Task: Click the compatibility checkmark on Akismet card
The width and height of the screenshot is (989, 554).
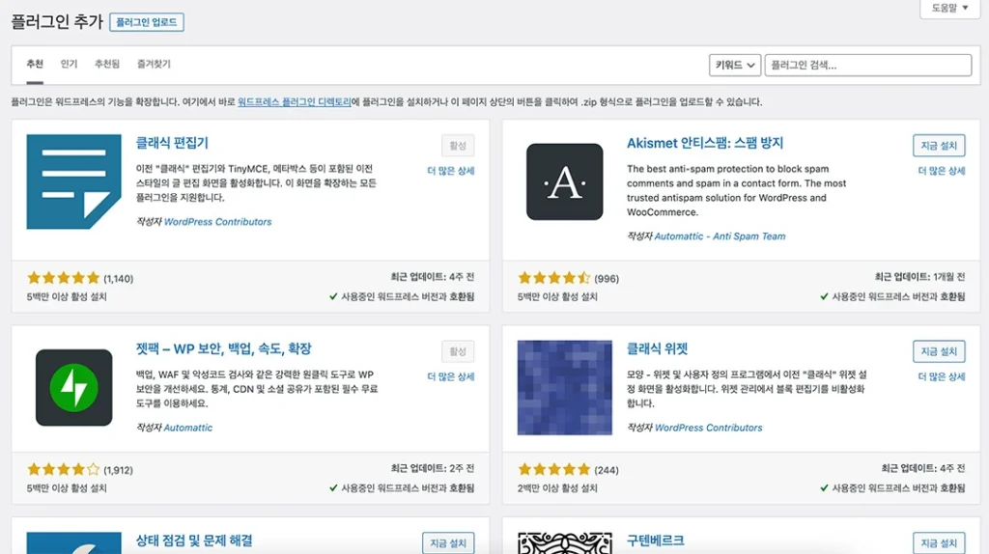Action: pyautogui.click(x=824, y=296)
